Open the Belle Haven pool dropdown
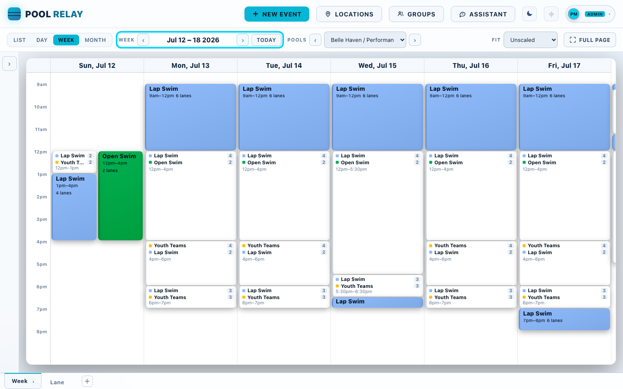 pos(365,40)
